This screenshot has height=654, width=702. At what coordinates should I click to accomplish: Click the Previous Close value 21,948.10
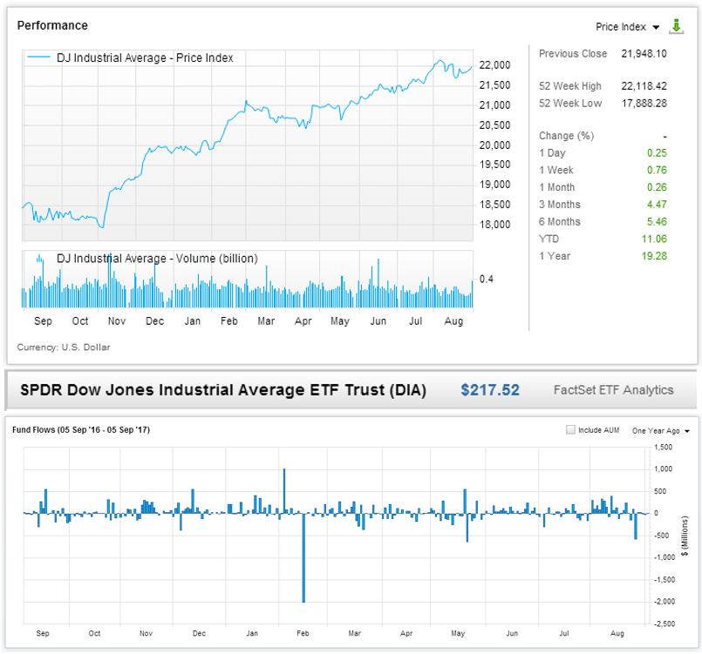point(644,54)
